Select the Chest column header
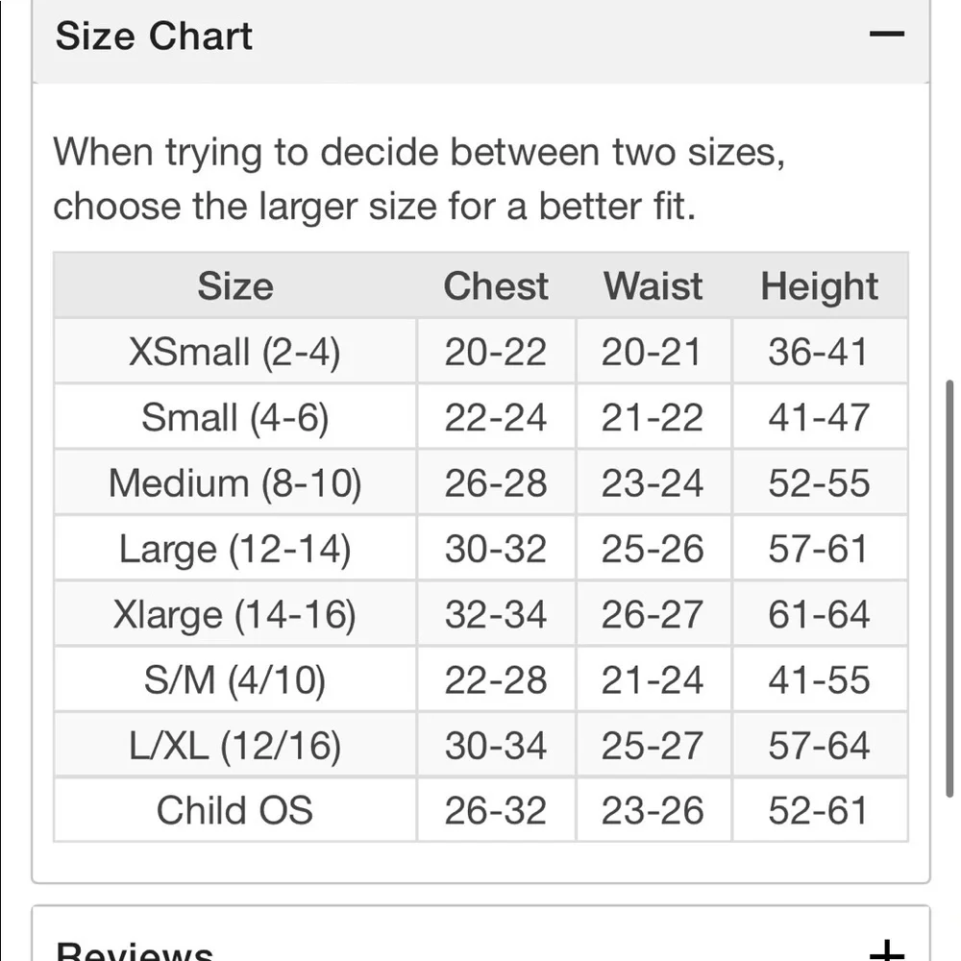 tap(496, 286)
